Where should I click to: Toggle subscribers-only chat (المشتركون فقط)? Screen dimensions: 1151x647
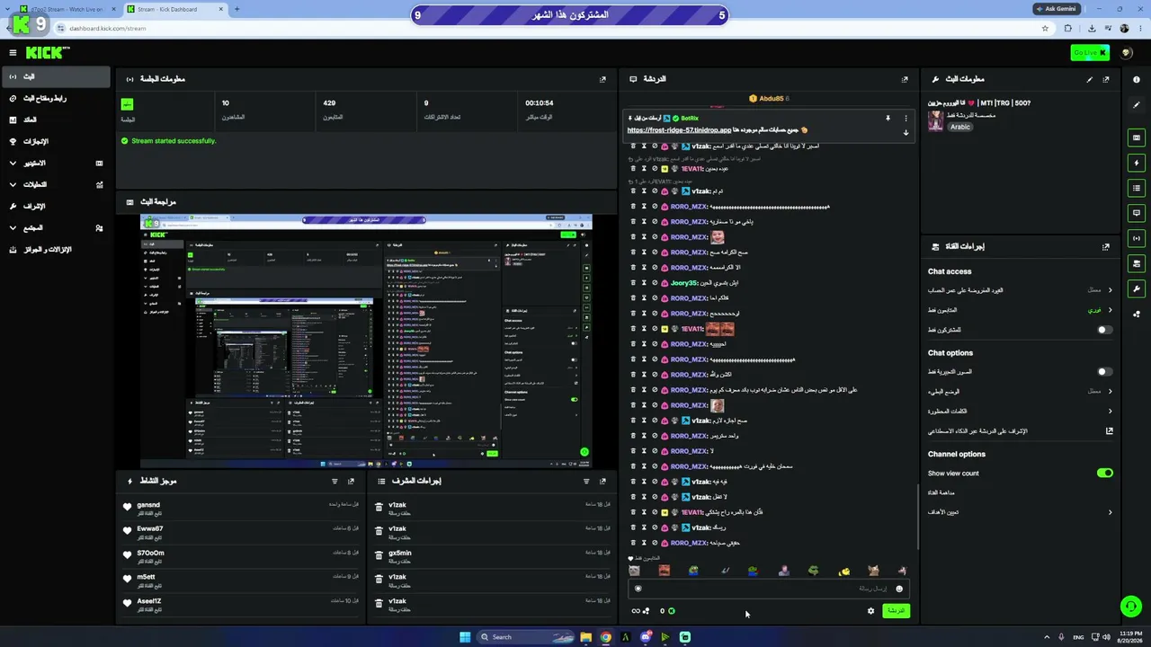click(1105, 330)
